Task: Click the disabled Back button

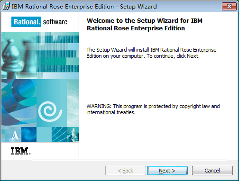Action: click(x=126, y=171)
